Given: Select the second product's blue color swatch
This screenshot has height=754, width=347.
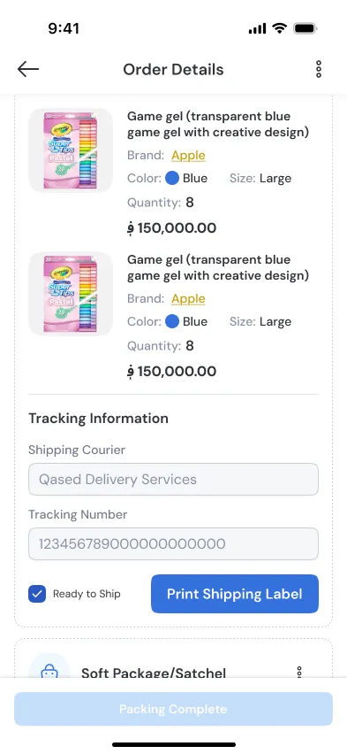Looking at the screenshot, I should [172, 322].
